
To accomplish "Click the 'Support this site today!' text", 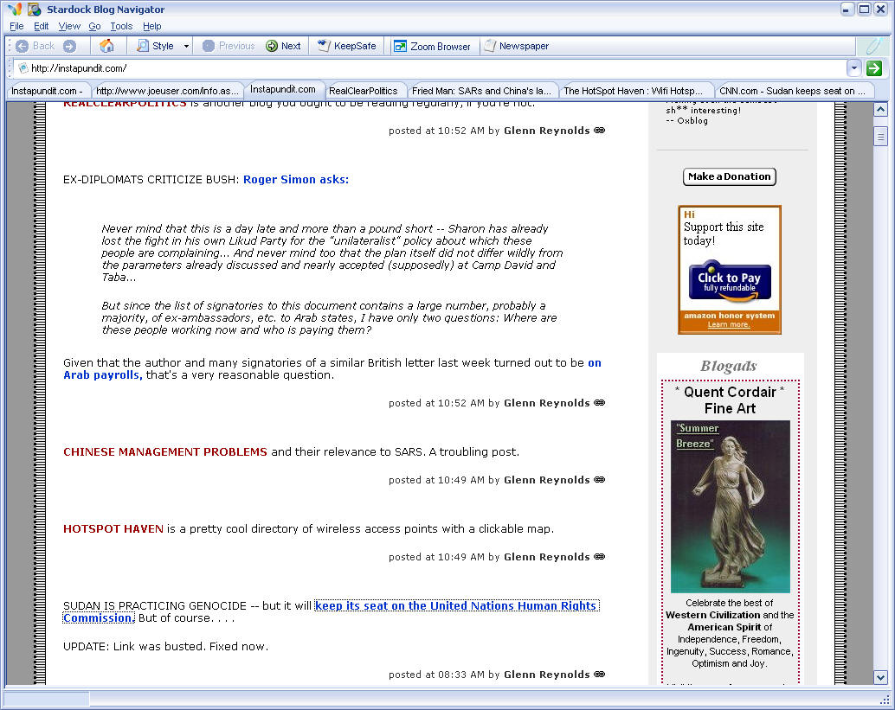I will click(724, 233).
